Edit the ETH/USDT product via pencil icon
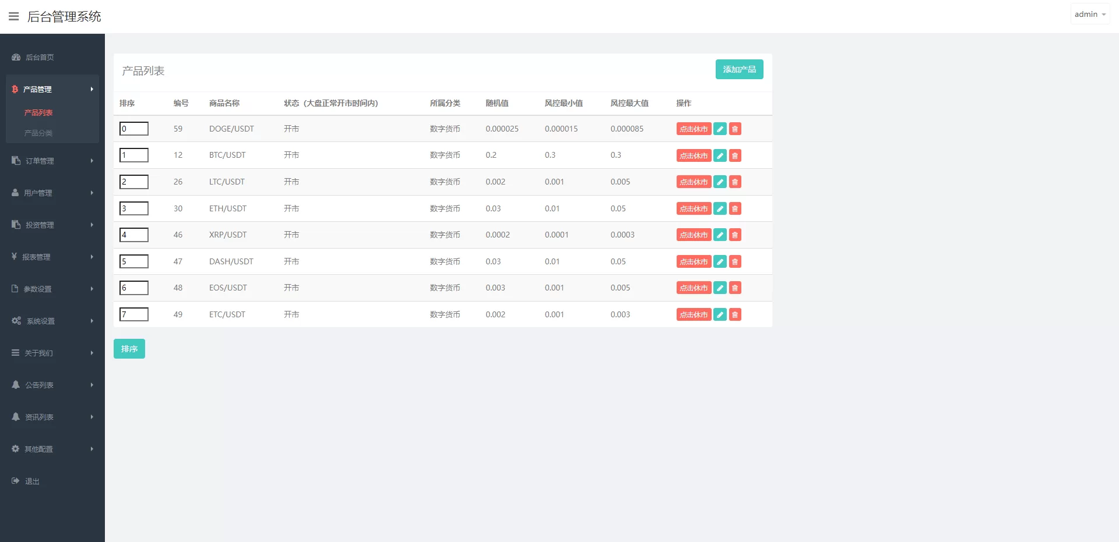 (720, 208)
